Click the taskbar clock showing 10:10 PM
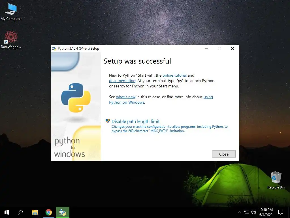 tap(266, 212)
